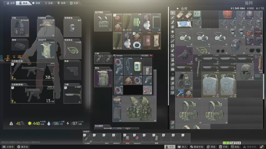Click the asterisk filter icon in stash sidebar

(x=173, y=31)
